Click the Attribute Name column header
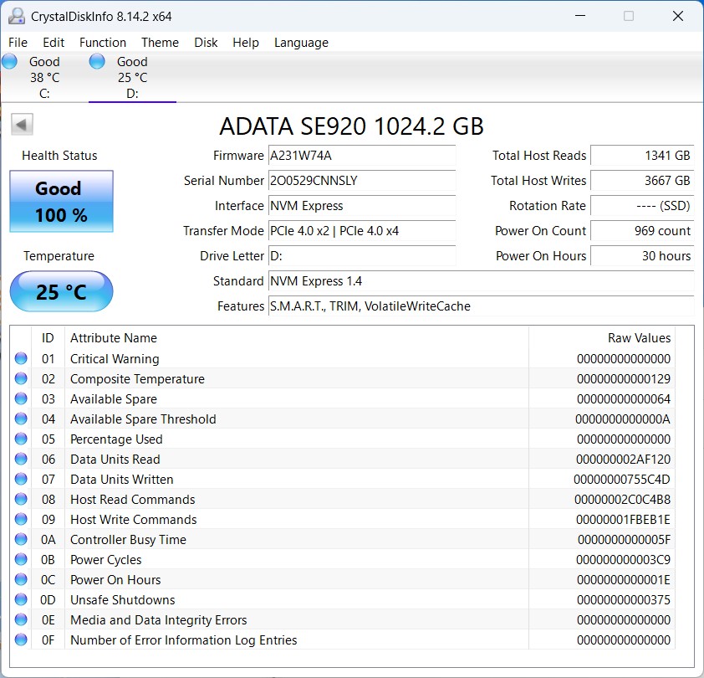The height and width of the screenshot is (678, 704). (x=114, y=338)
